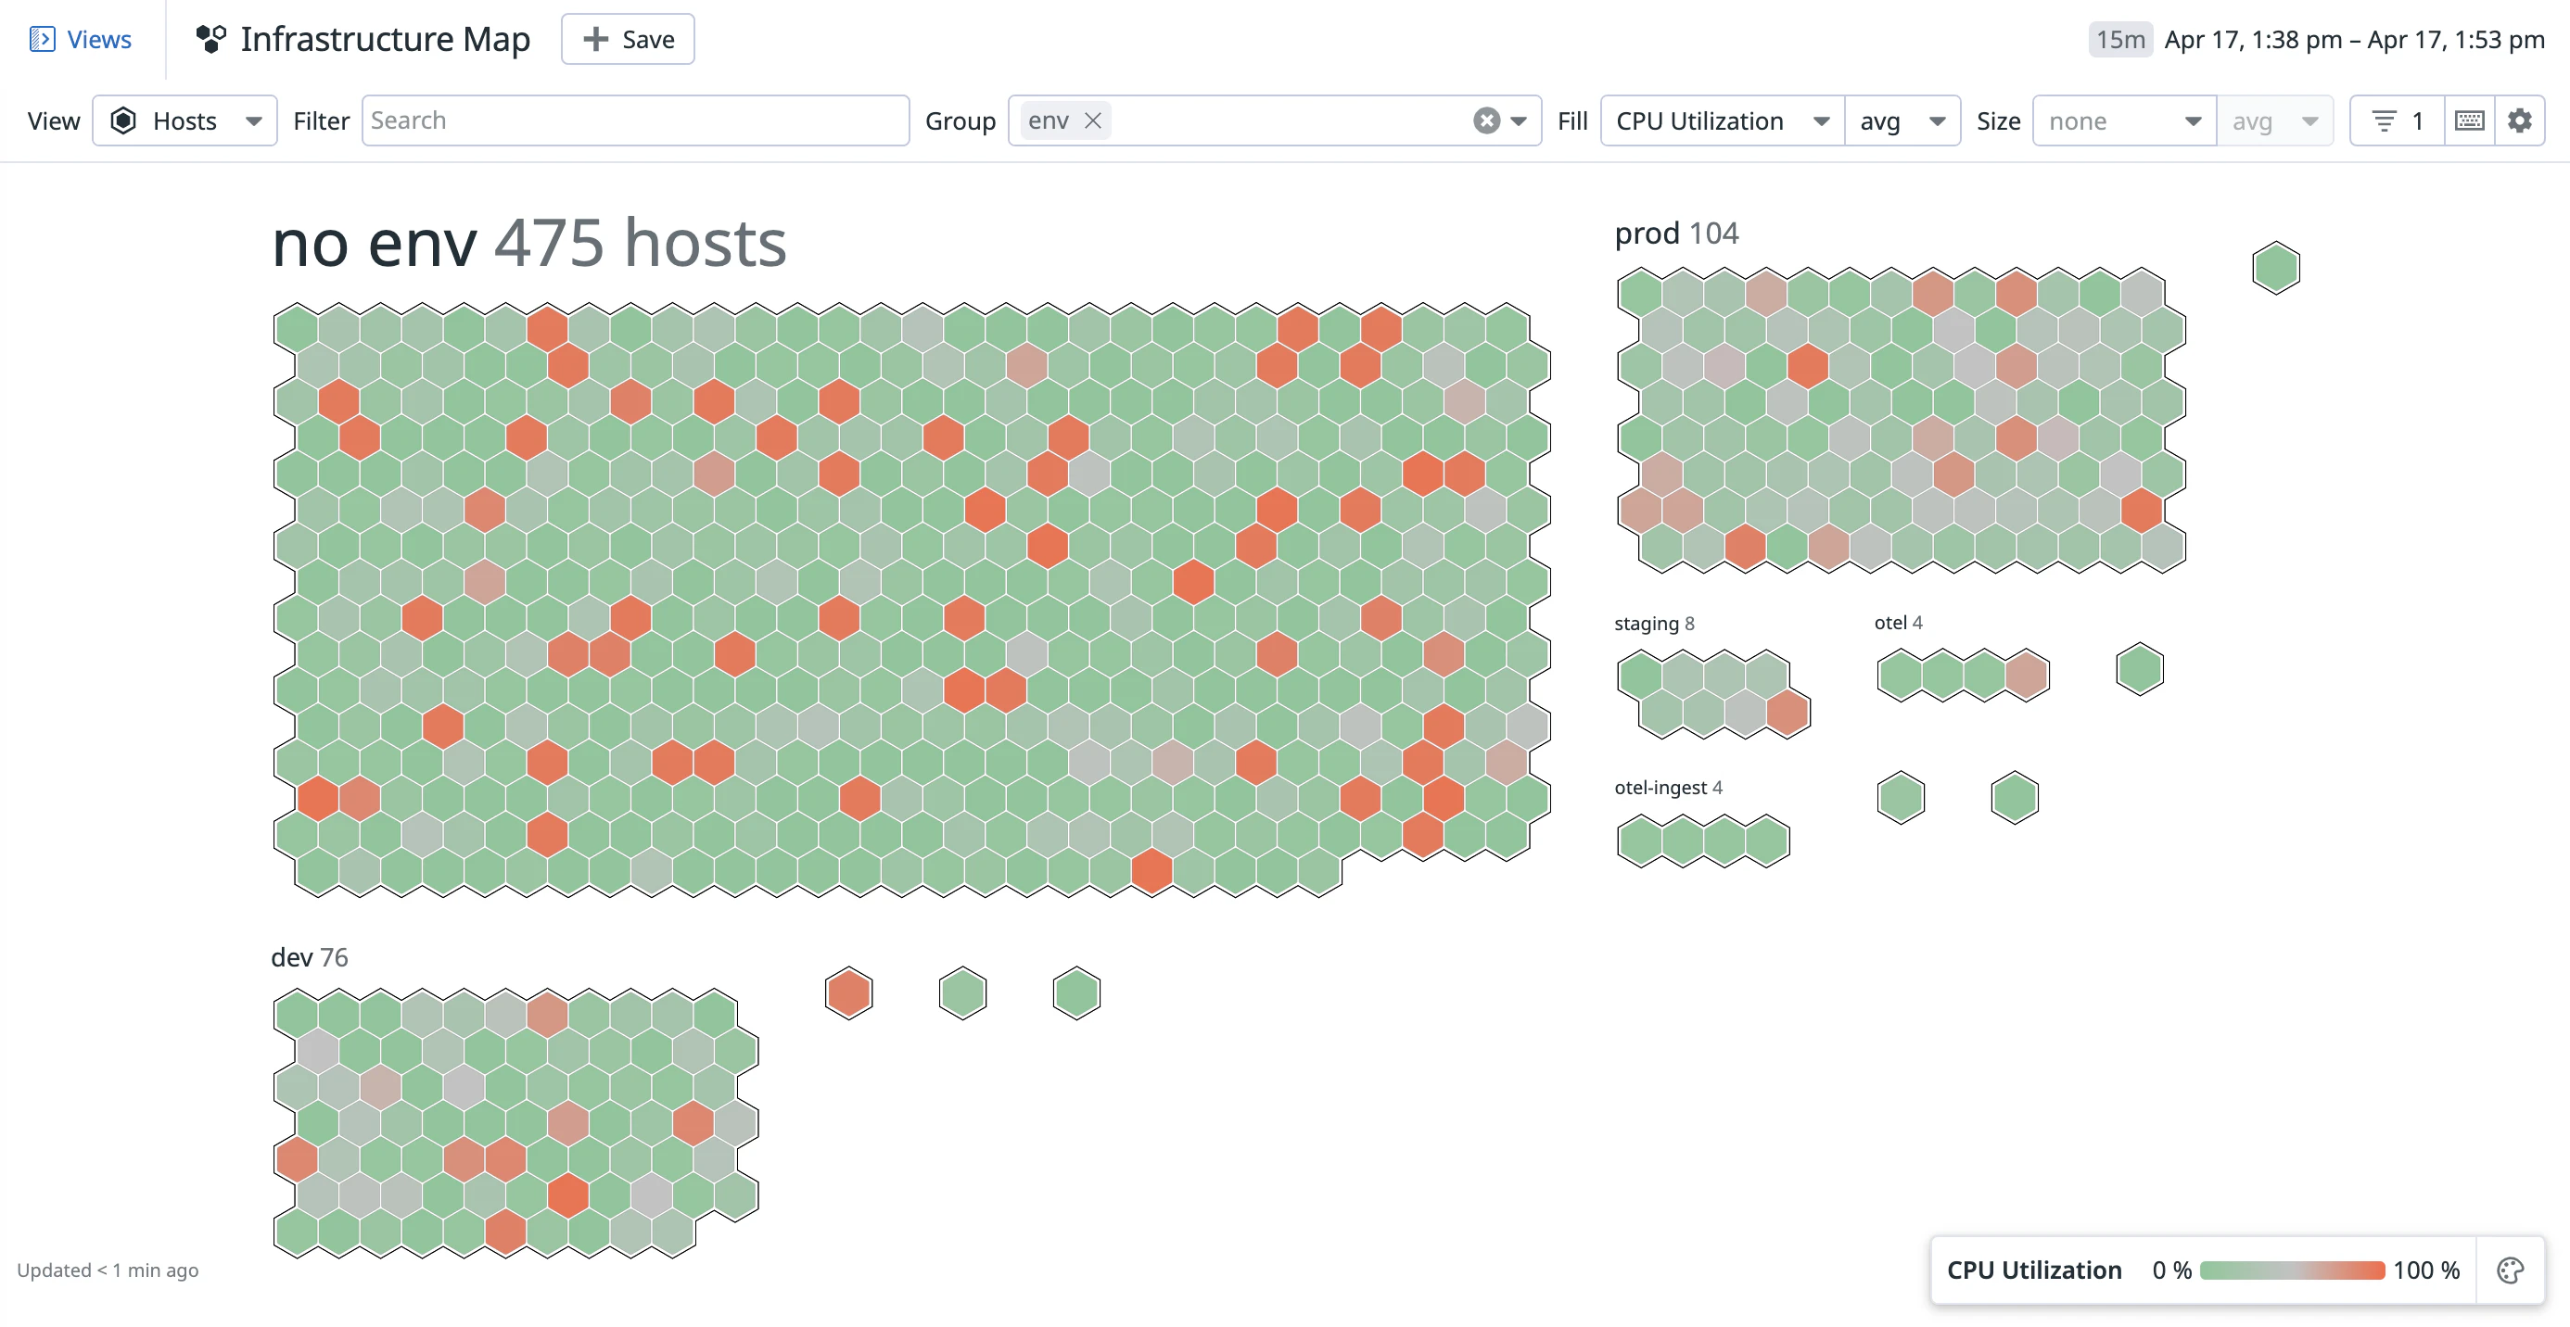Click the otel-ingest 4 group label

pos(1668,787)
